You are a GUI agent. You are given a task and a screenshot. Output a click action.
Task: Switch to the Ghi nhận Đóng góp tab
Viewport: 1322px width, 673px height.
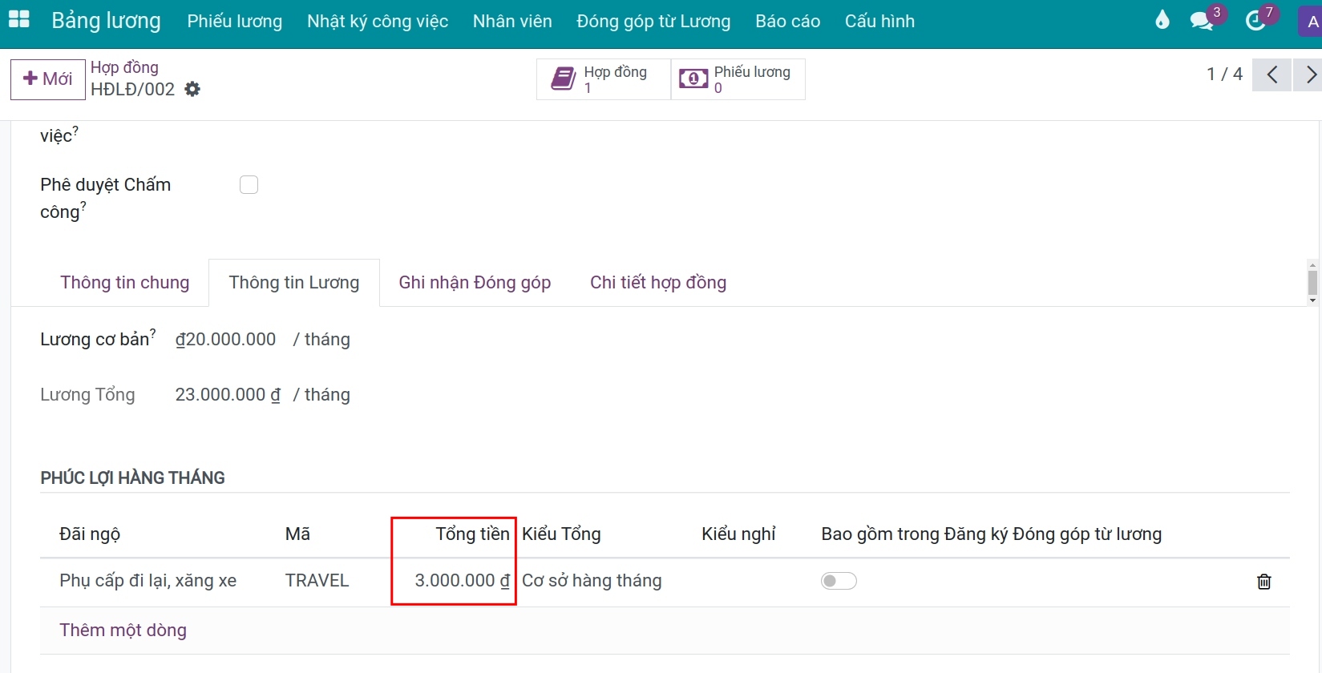click(475, 283)
